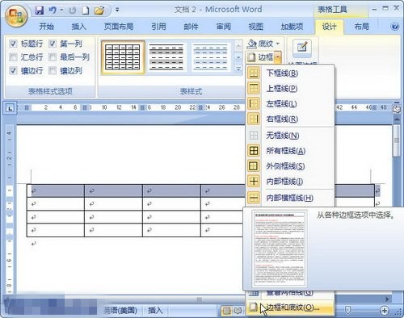Click the Save icon in quick access toolbar
The height and width of the screenshot is (318, 404).
40,10
